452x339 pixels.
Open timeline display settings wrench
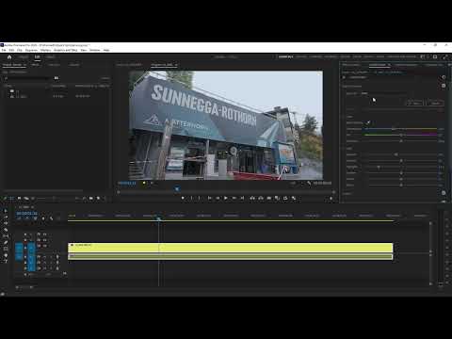point(51,218)
